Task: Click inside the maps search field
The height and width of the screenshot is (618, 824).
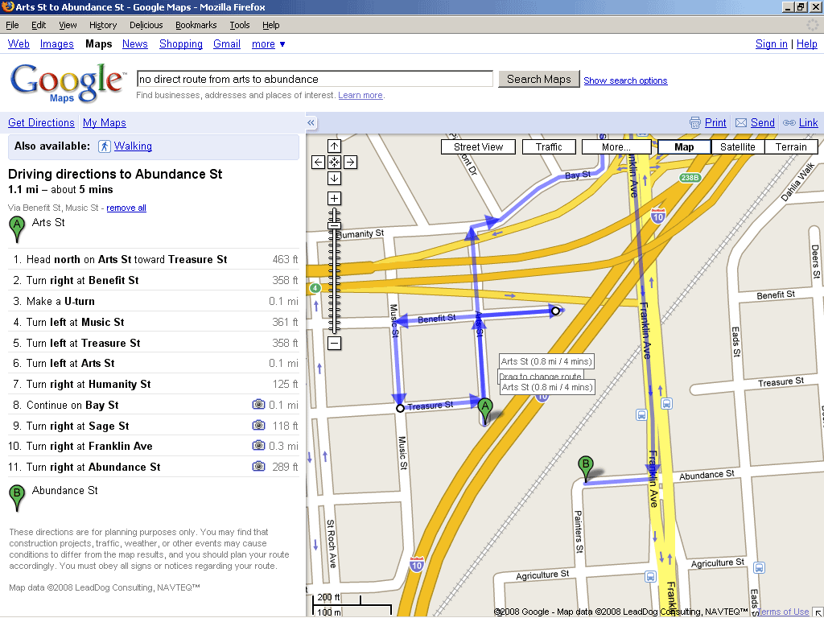Action: coord(315,80)
